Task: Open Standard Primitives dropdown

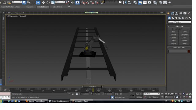Action: click(179, 22)
